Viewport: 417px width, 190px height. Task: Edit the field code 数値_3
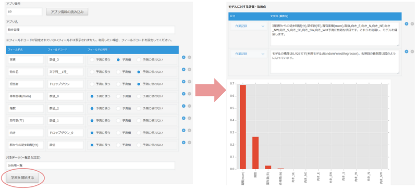pyautogui.click(x=66, y=60)
